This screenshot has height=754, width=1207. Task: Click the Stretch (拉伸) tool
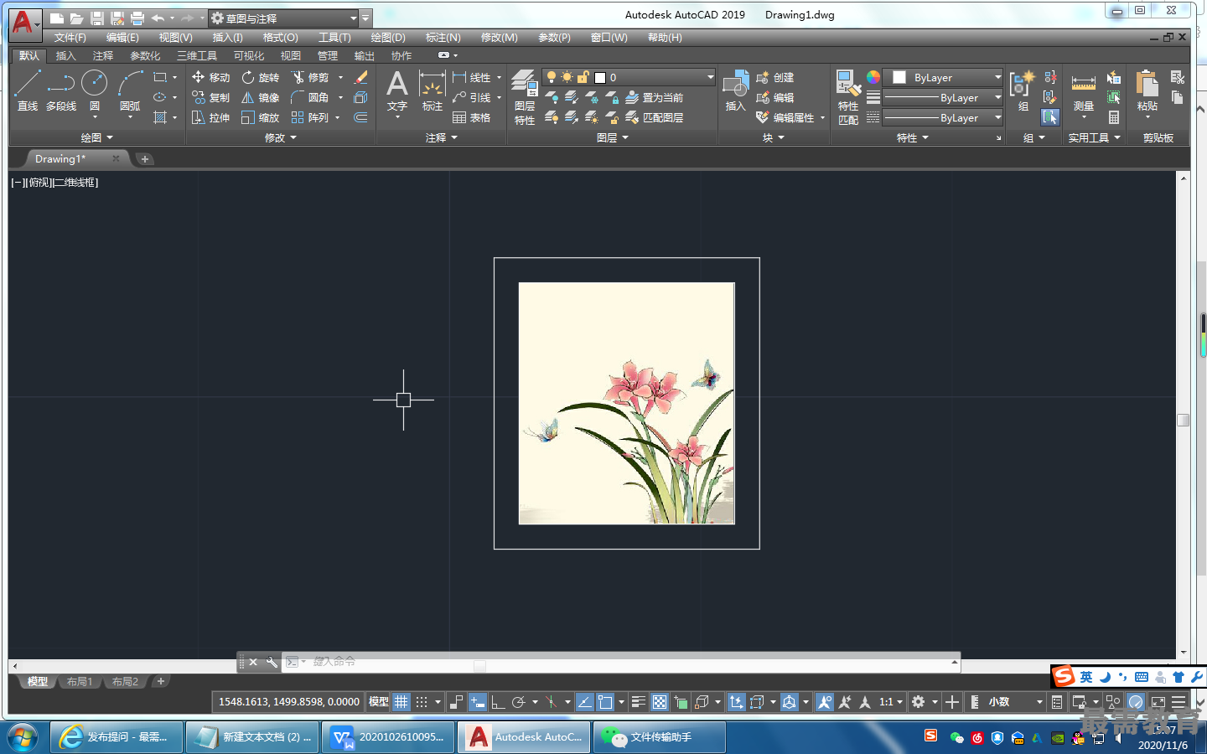[x=210, y=117]
